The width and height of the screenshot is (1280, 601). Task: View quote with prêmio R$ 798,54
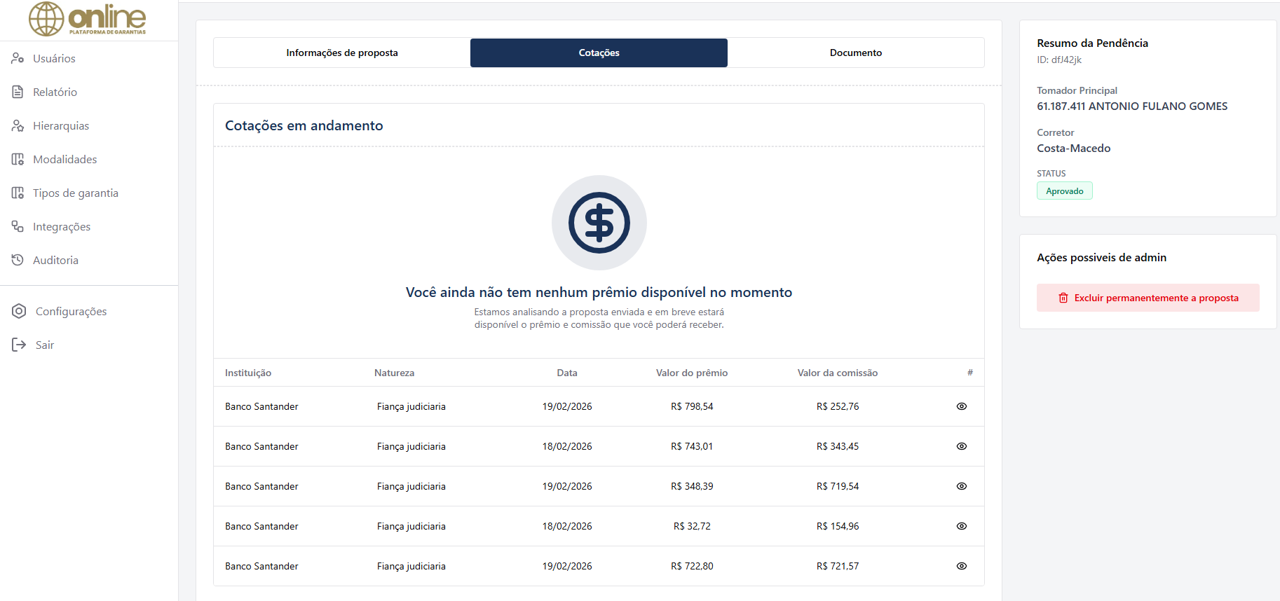coord(961,406)
